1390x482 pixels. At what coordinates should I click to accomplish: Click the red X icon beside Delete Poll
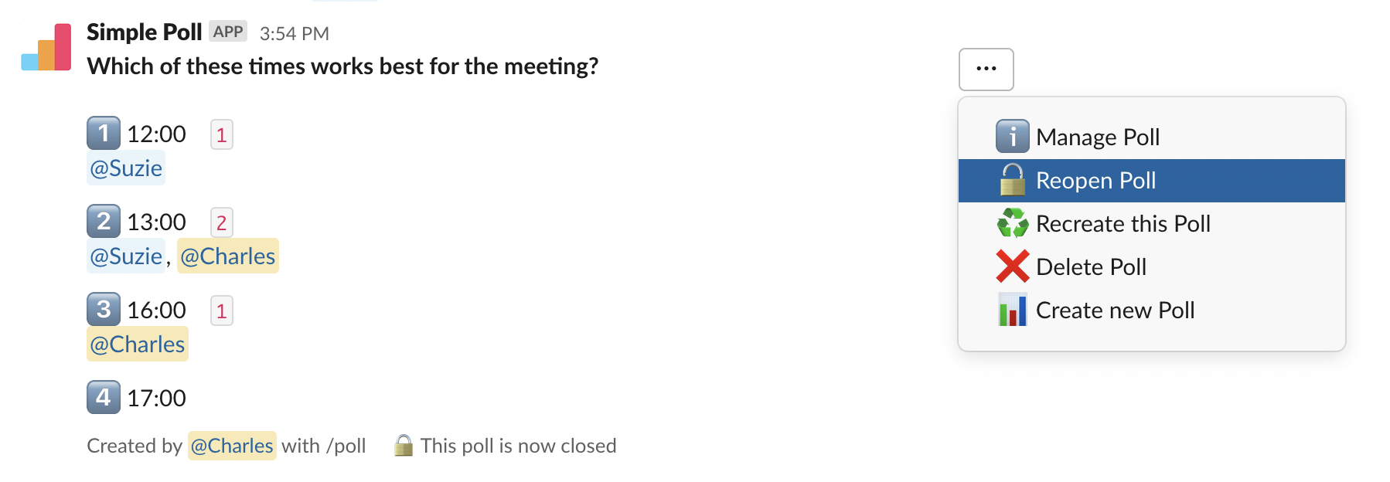point(1014,266)
